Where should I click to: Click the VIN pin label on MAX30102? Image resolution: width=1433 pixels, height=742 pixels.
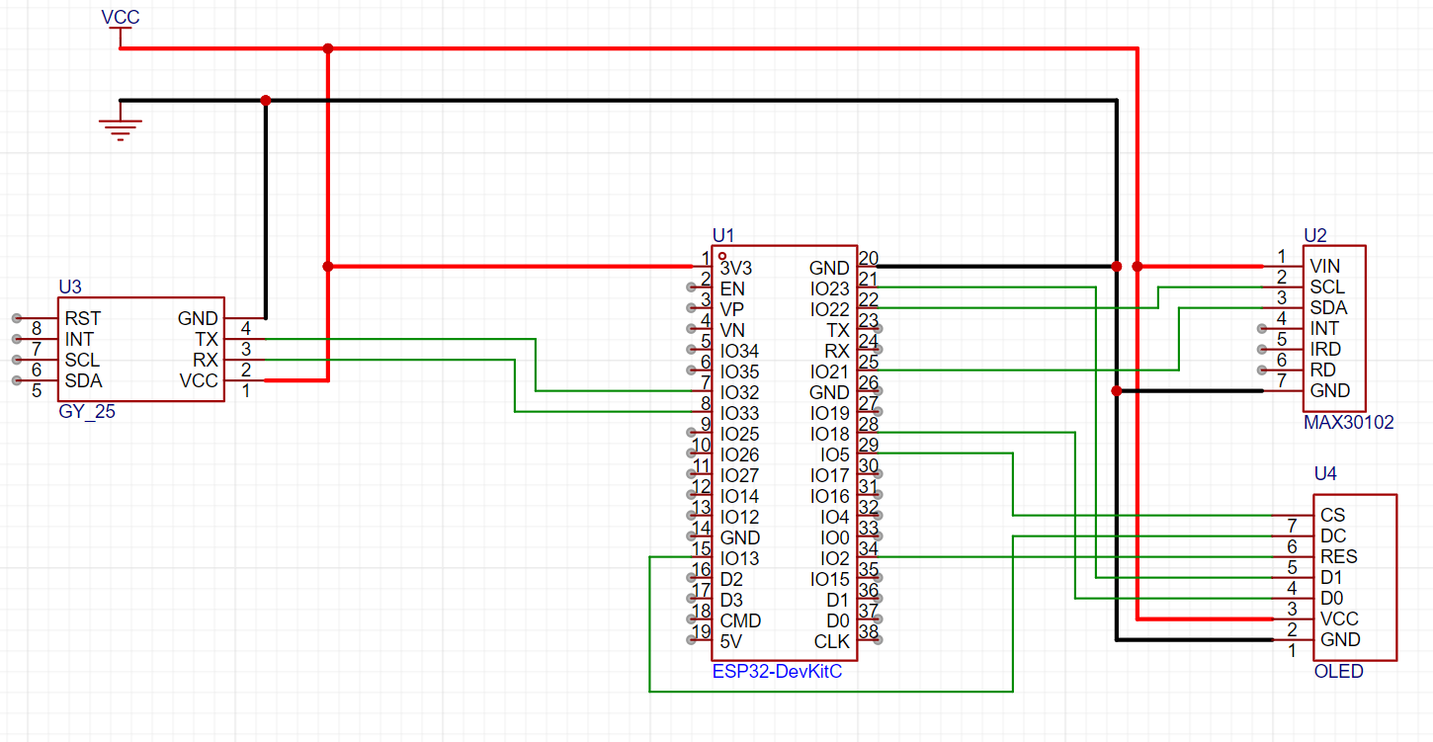[x=1325, y=266]
